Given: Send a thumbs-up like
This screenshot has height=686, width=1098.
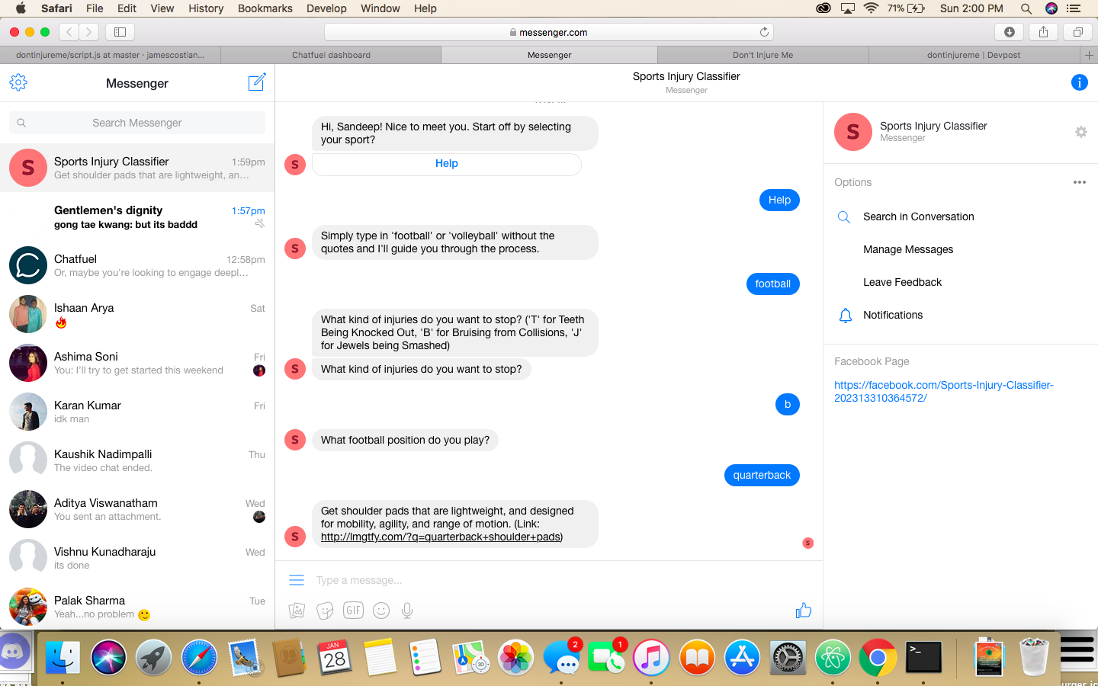Looking at the screenshot, I should click(803, 610).
